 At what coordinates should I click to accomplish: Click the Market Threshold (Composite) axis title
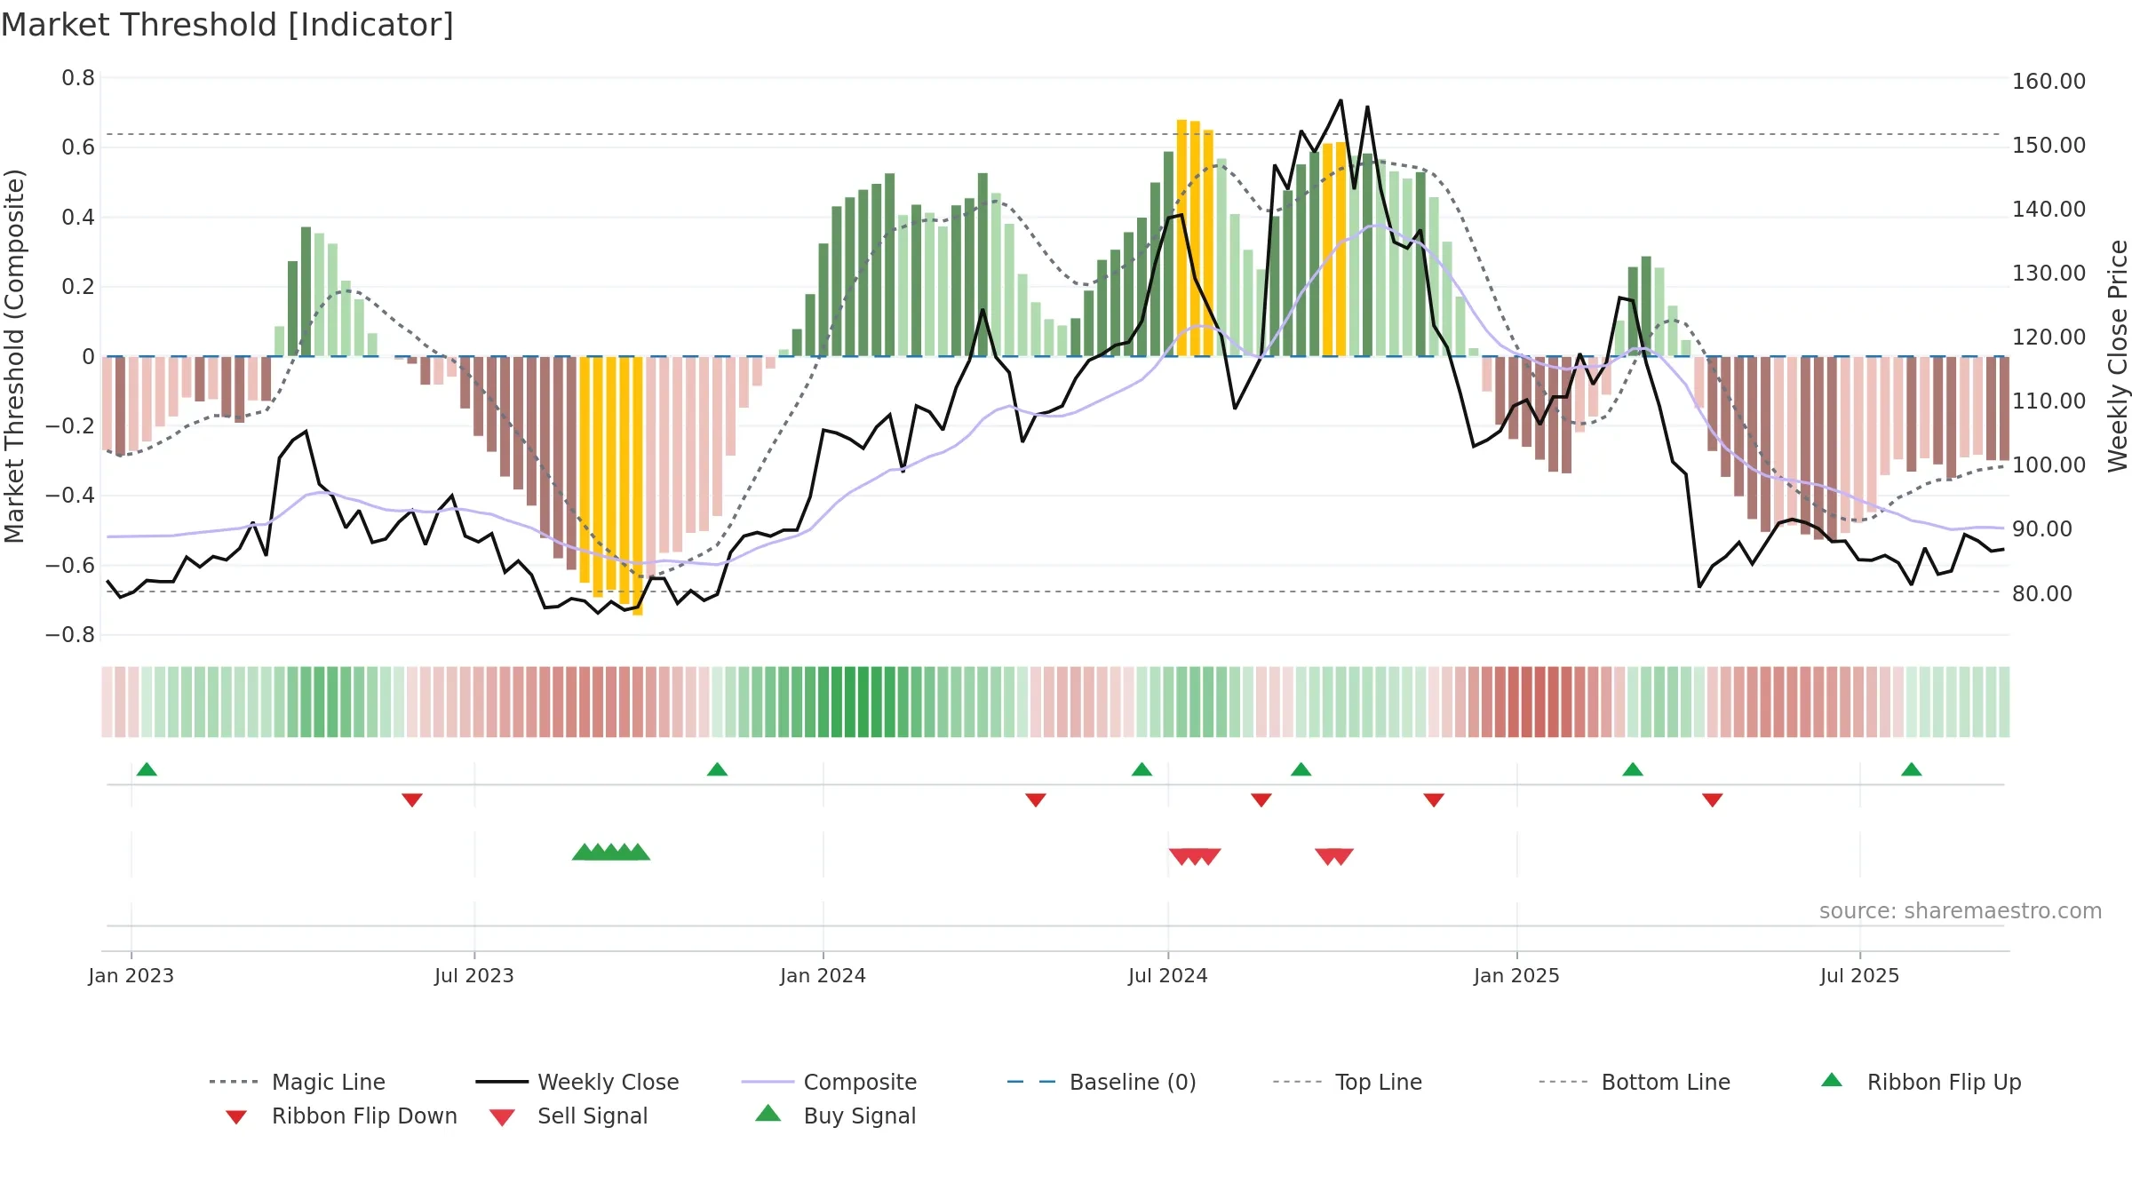(14, 356)
